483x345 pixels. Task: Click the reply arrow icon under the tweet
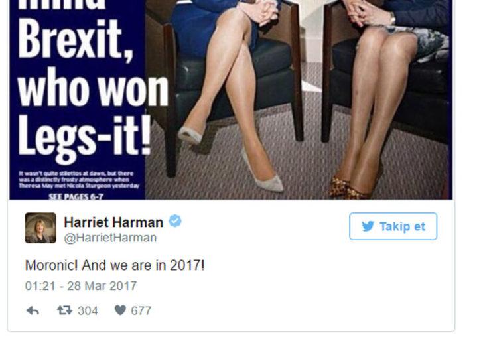coord(33,310)
